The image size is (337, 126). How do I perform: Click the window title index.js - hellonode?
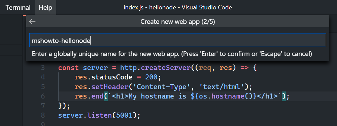point(178,7)
